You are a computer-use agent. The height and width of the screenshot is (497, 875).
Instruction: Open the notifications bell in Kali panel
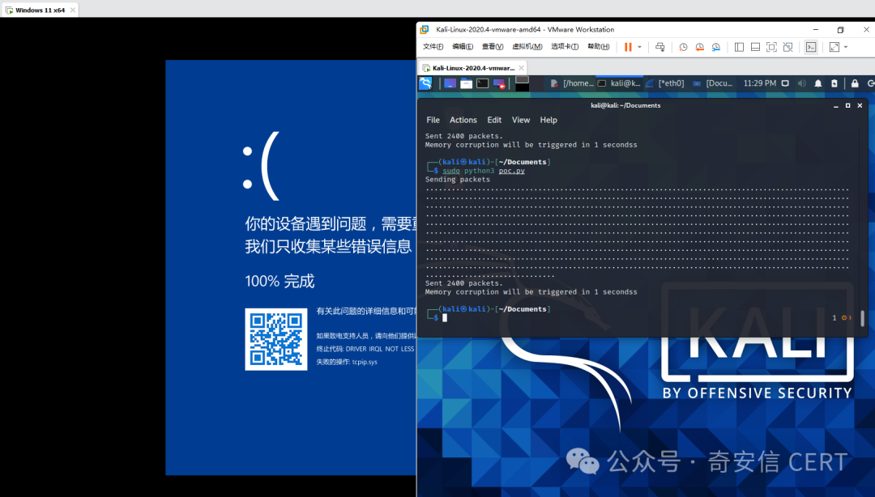click(818, 83)
